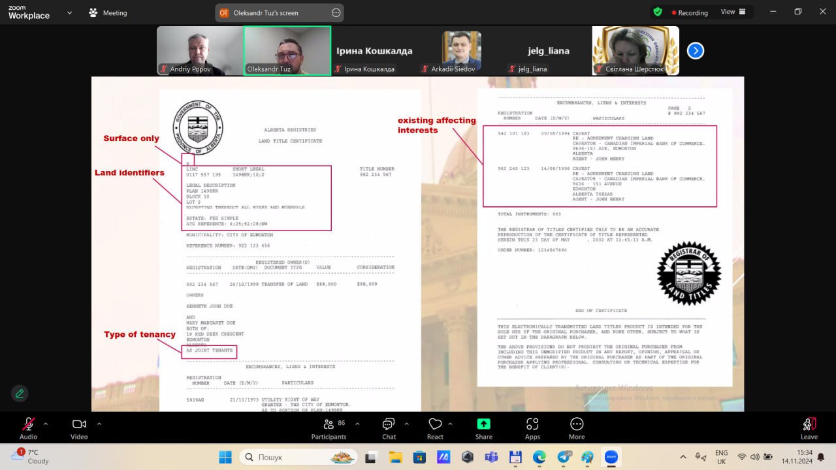Open the More options menu
Viewport: 836px width, 470px height.
point(577,428)
